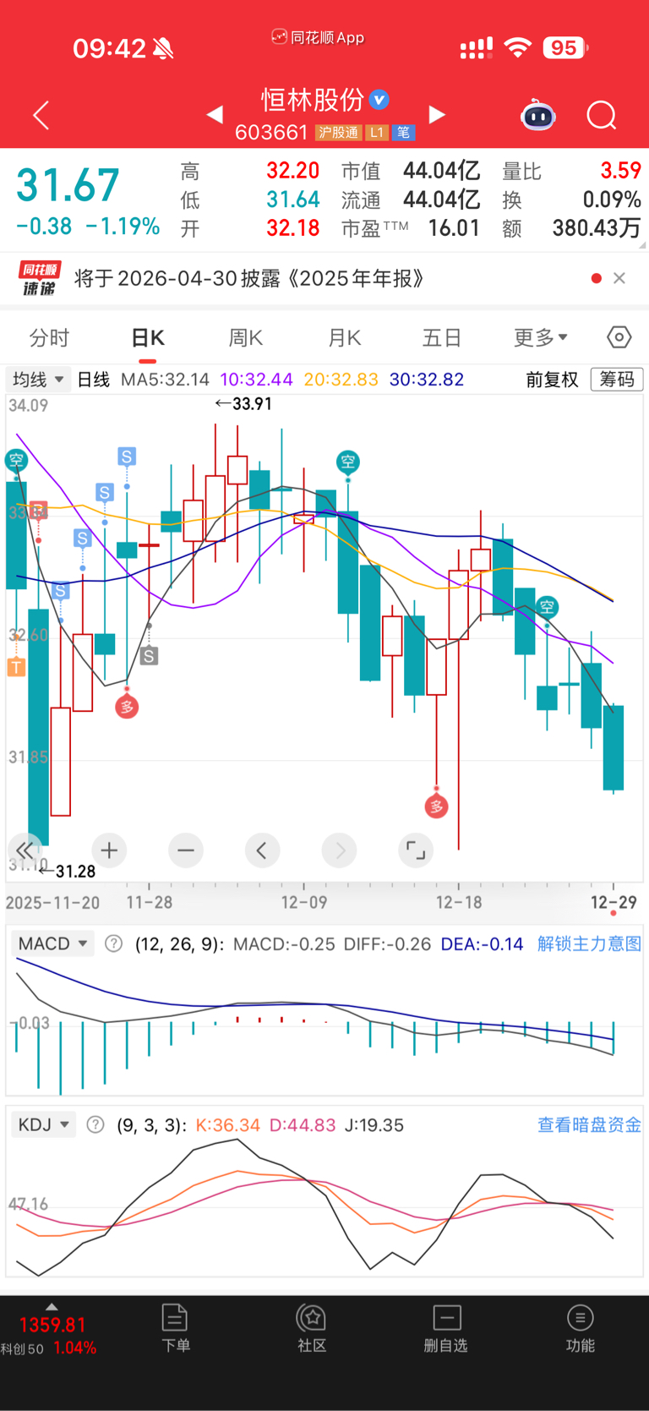Open KDJ indicator help question mark
This screenshot has height=1411, width=649.
95,1124
